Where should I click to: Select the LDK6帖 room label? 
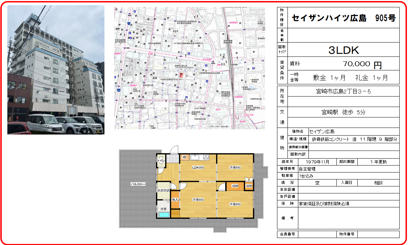point(198,168)
